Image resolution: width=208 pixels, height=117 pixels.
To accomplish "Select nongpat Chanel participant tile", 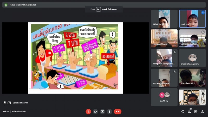I will coord(164,38).
